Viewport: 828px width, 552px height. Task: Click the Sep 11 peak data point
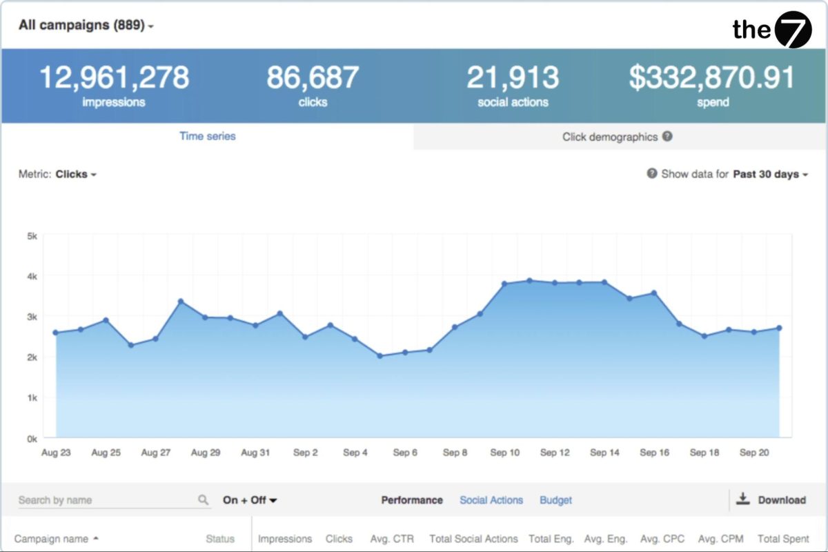coord(529,280)
